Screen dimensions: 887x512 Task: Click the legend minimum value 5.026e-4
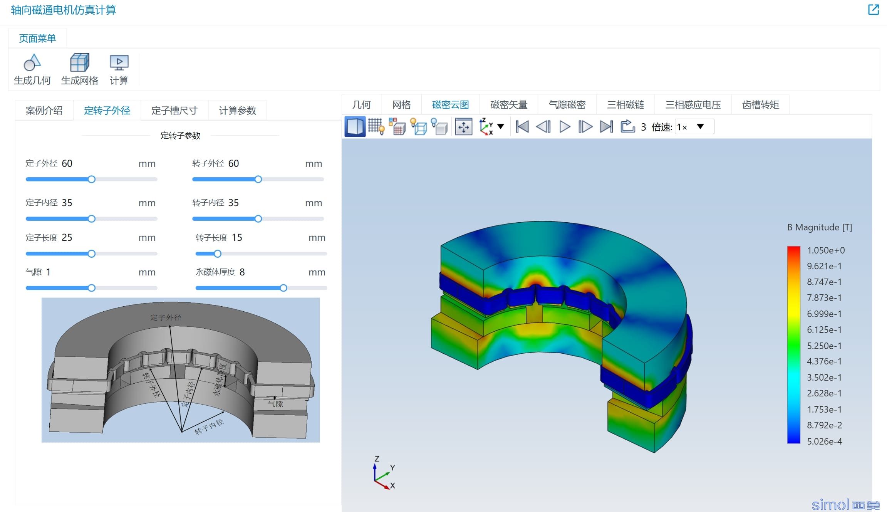pyautogui.click(x=825, y=441)
